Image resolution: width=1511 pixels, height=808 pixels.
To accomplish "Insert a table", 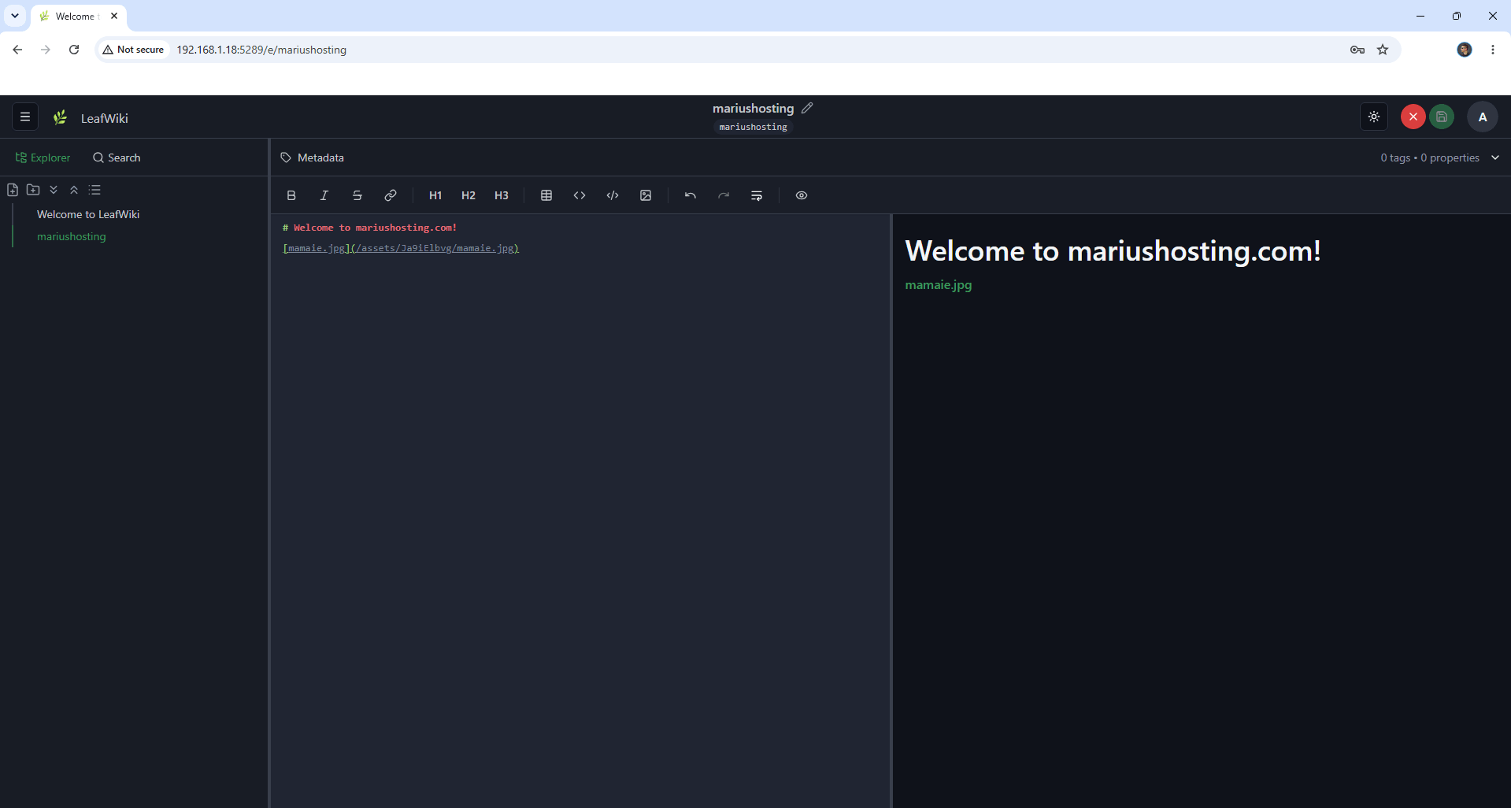I will click(546, 195).
